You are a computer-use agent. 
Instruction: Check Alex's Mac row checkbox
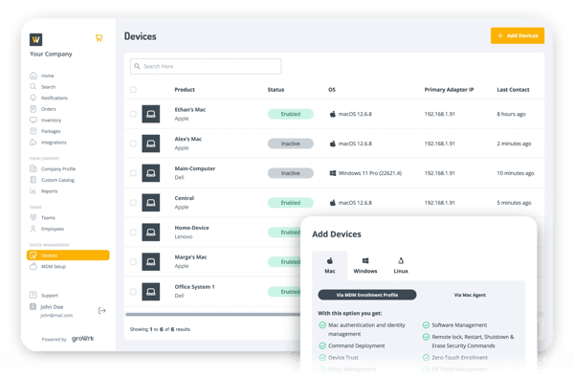coord(133,144)
